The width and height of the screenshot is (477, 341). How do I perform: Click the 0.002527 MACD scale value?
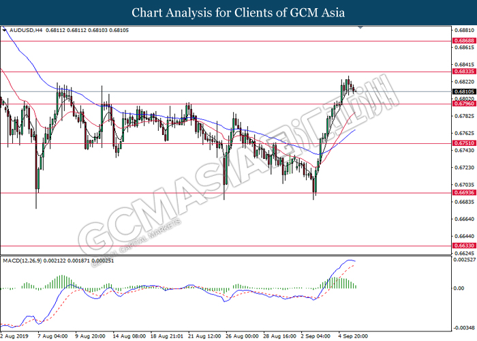(464, 260)
